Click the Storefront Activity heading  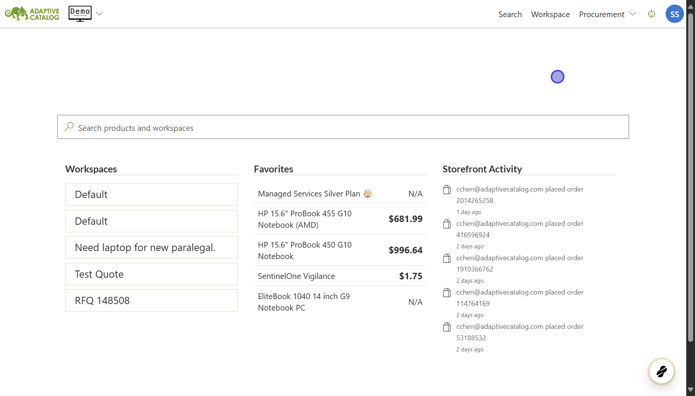click(x=482, y=169)
